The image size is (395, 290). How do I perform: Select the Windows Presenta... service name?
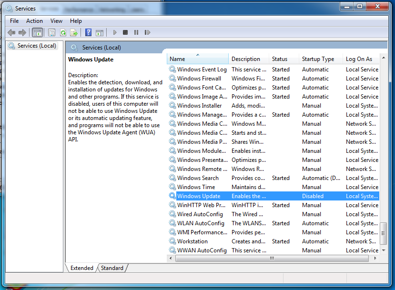point(203,160)
